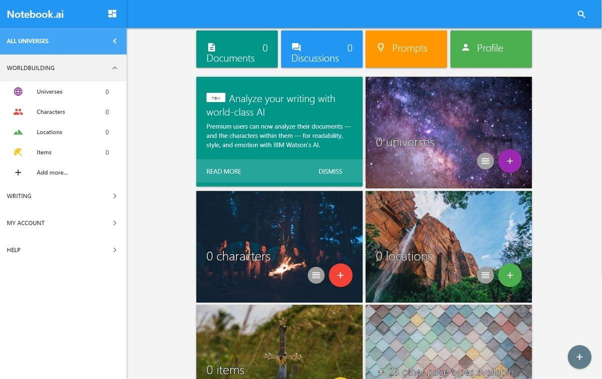The width and height of the screenshot is (602, 379).
Task: Click 'Analyze your writing with world-class AI' heading
Action: [271, 105]
